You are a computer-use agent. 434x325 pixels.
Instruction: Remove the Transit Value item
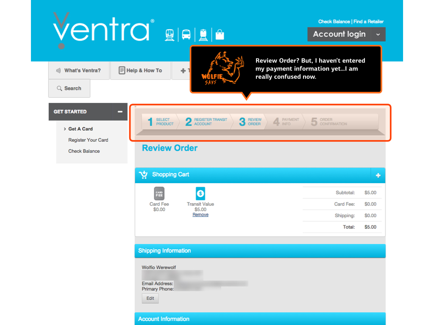click(200, 215)
